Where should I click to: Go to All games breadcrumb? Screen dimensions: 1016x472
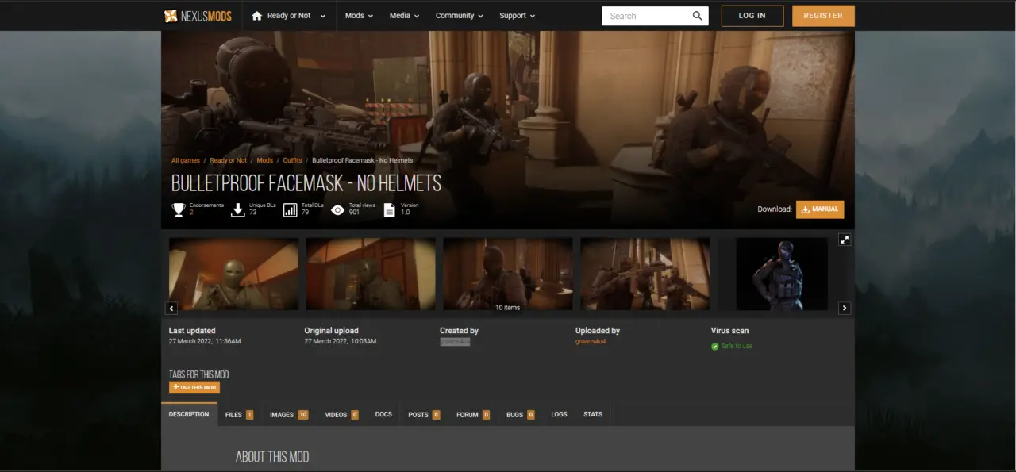click(186, 161)
